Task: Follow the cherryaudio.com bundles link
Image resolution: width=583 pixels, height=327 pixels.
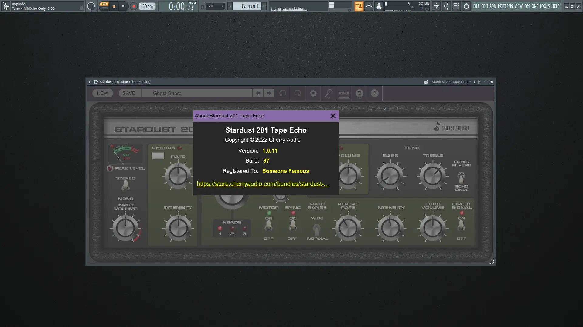Action: (x=263, y=184)
